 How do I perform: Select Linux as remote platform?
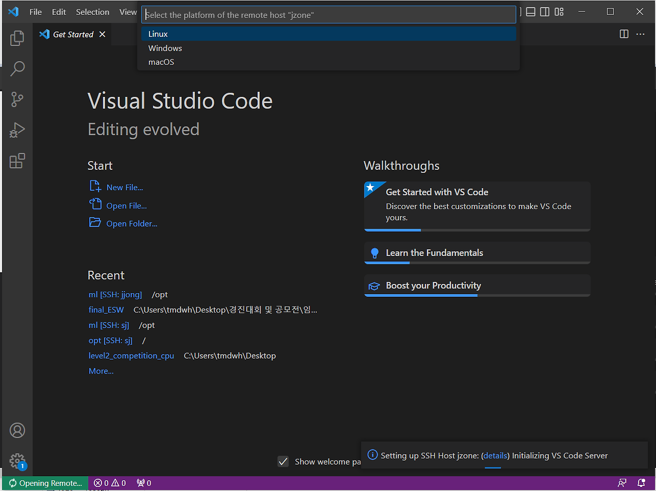pos(329,34)
